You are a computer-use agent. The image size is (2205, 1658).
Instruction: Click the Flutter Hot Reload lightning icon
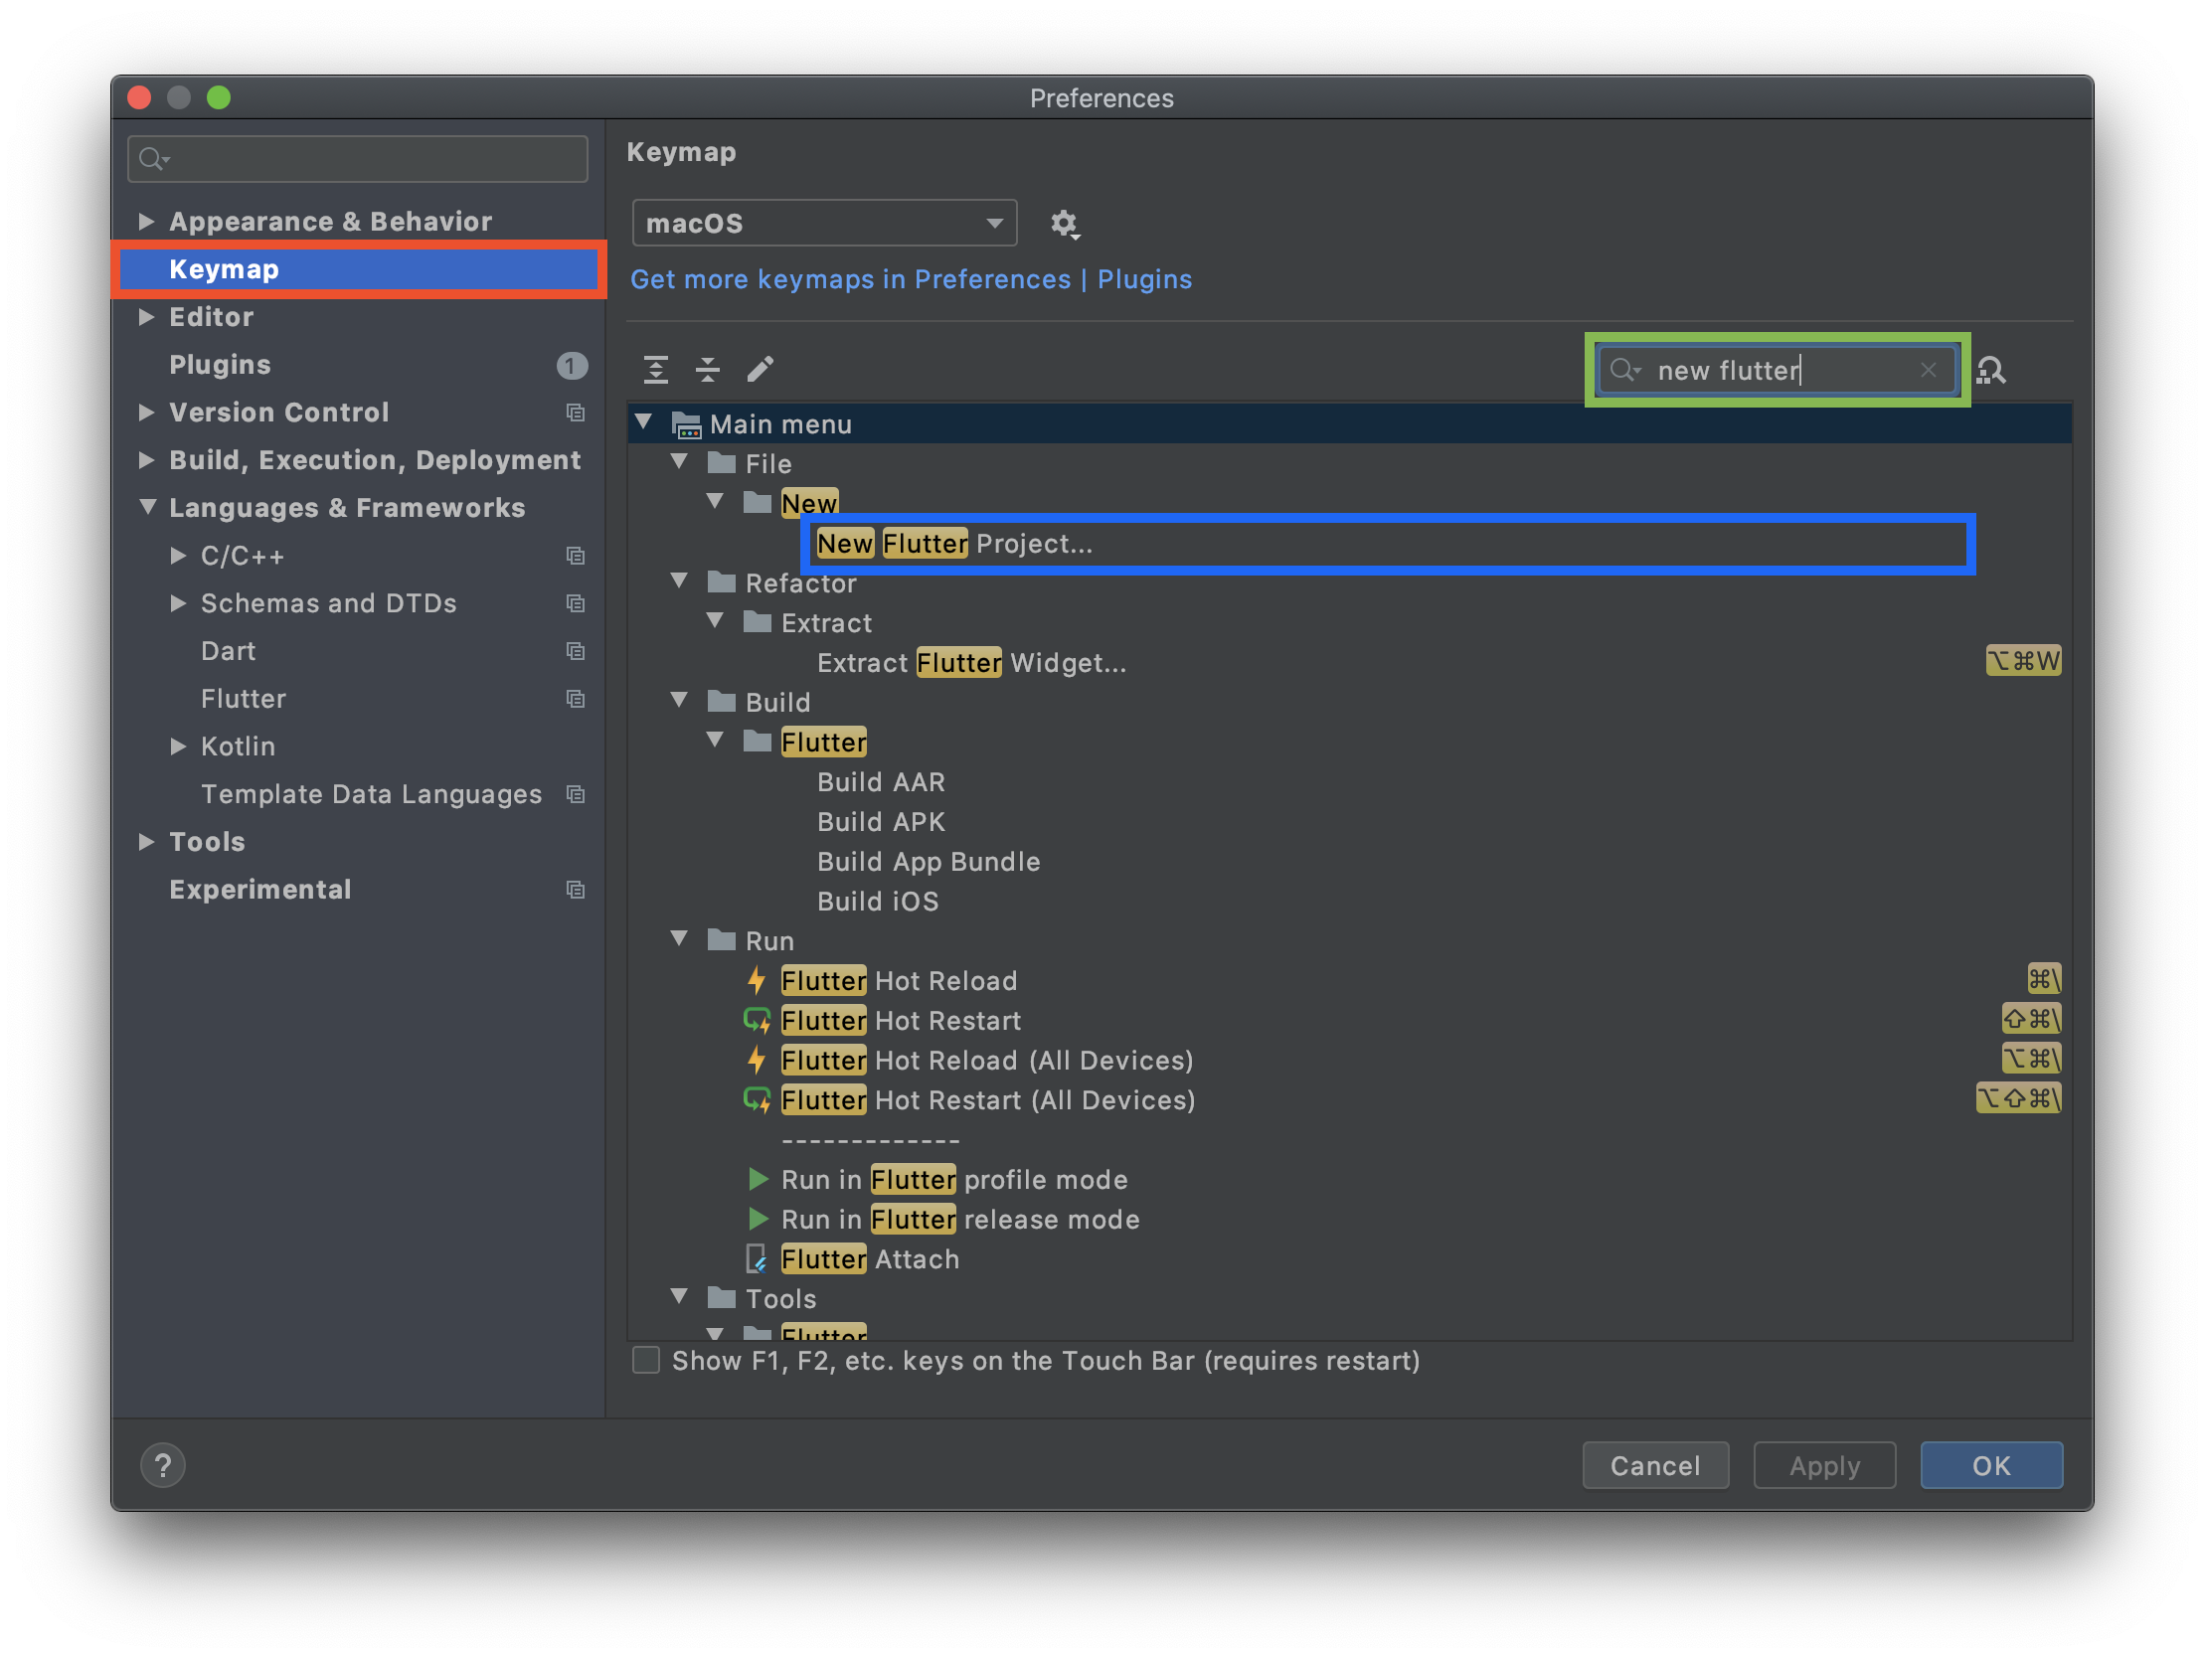[x=757, y=981]
